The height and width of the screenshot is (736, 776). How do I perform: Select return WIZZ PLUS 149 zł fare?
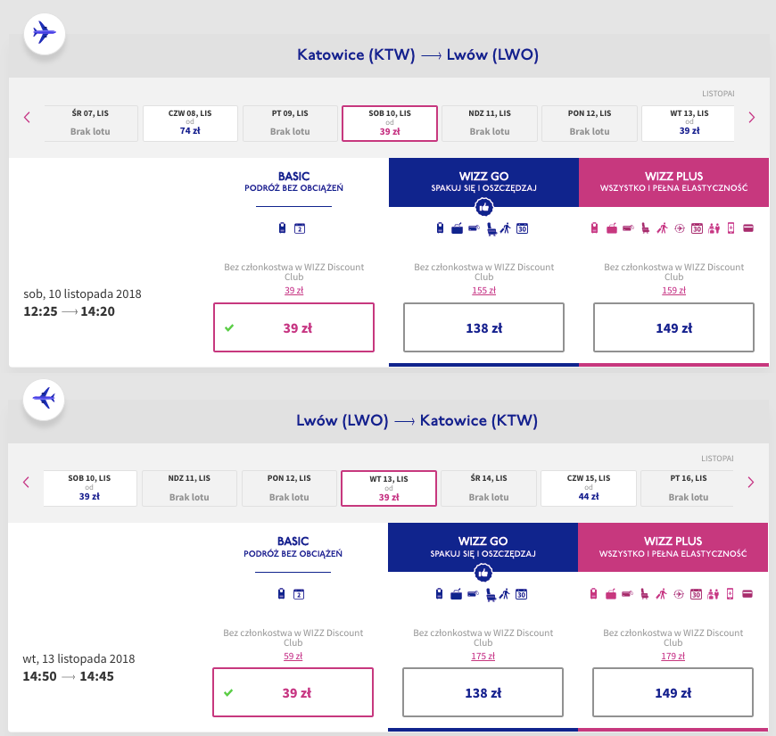673,692
